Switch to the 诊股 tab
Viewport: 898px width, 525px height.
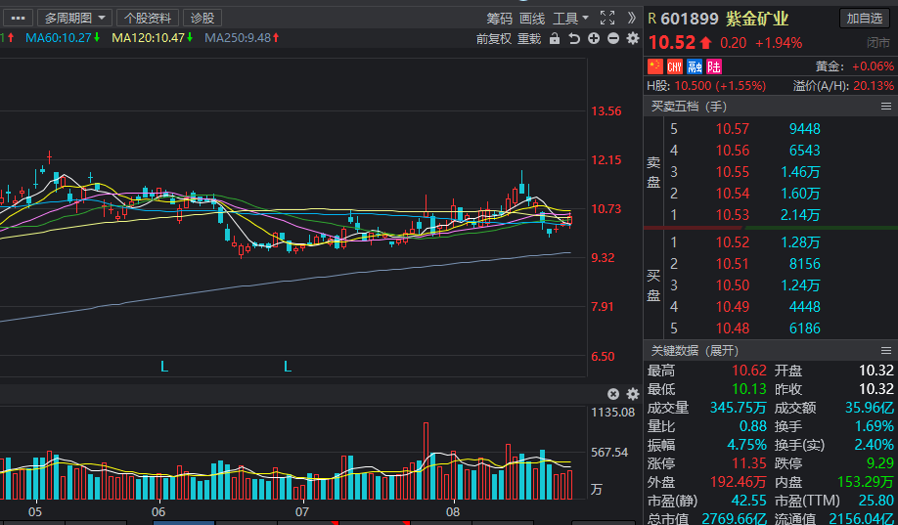point(202,18)
